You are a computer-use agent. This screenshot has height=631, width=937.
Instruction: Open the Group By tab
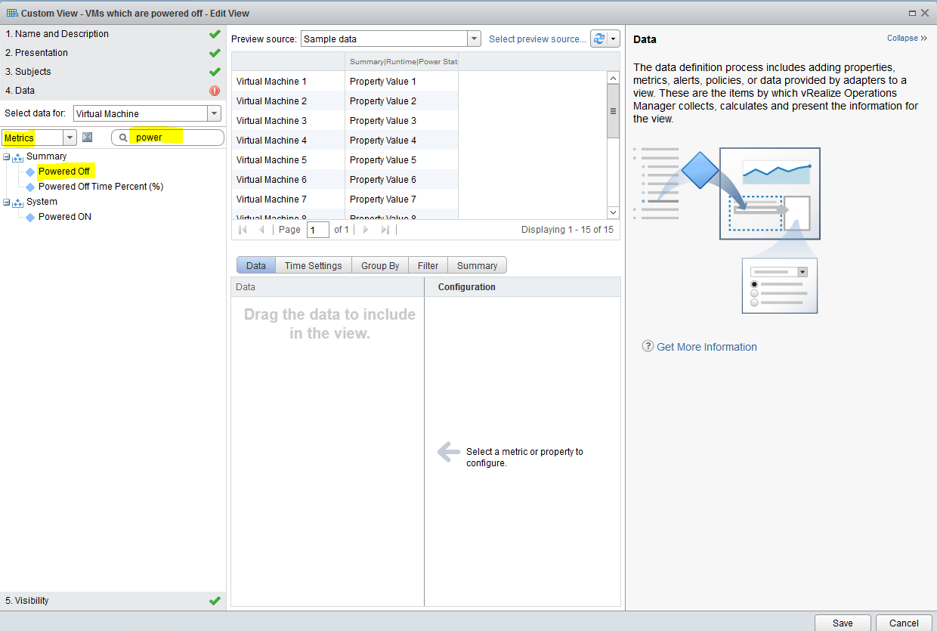[380, 265]
